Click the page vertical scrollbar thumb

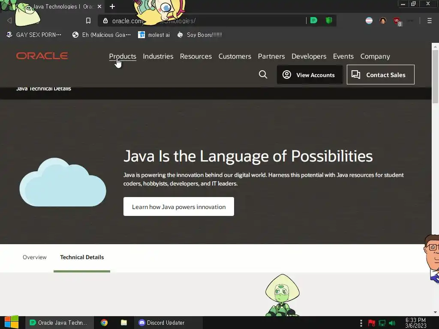click(x=435, y=77)
